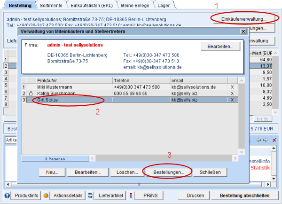Image resolution: width=282 pixels, height=204 pixels.
Task: Click red info icon beside PRiNS
Action: point(131,196)
